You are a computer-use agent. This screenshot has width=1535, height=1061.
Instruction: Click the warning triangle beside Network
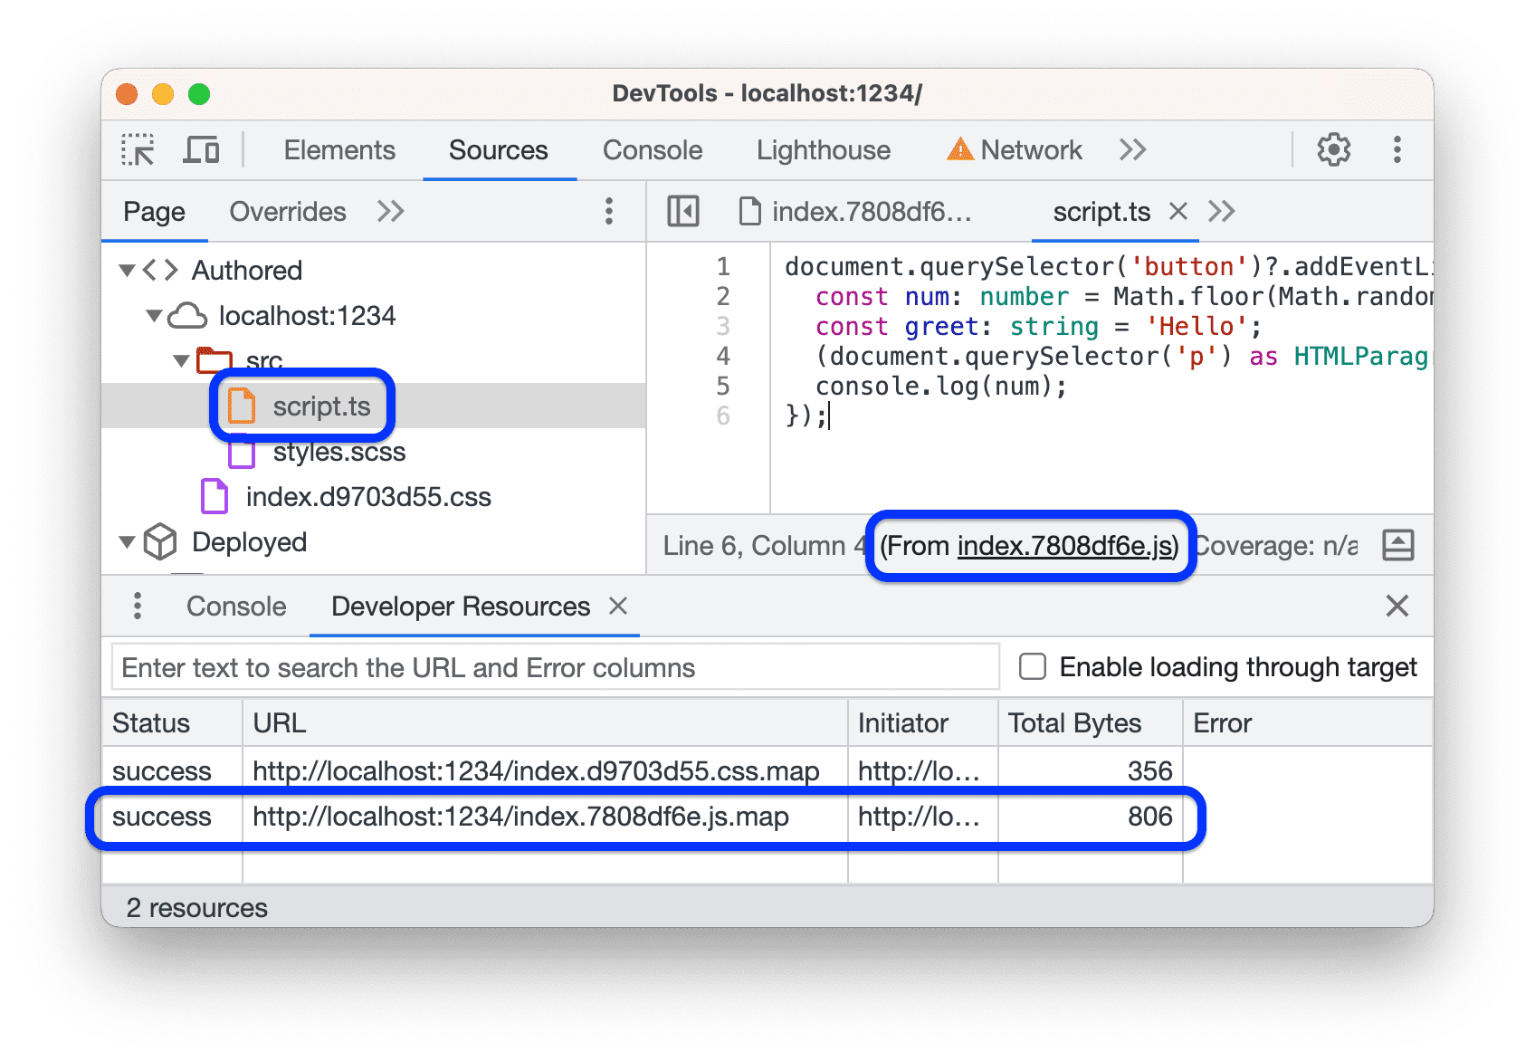[959, 148]
